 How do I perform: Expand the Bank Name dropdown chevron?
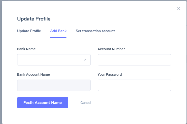85,60
